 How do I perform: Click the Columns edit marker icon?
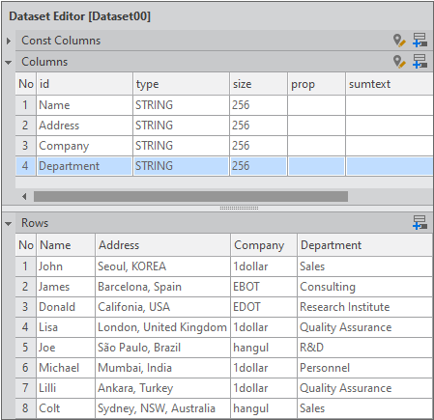pyautogui.click(x=399, y=62)
